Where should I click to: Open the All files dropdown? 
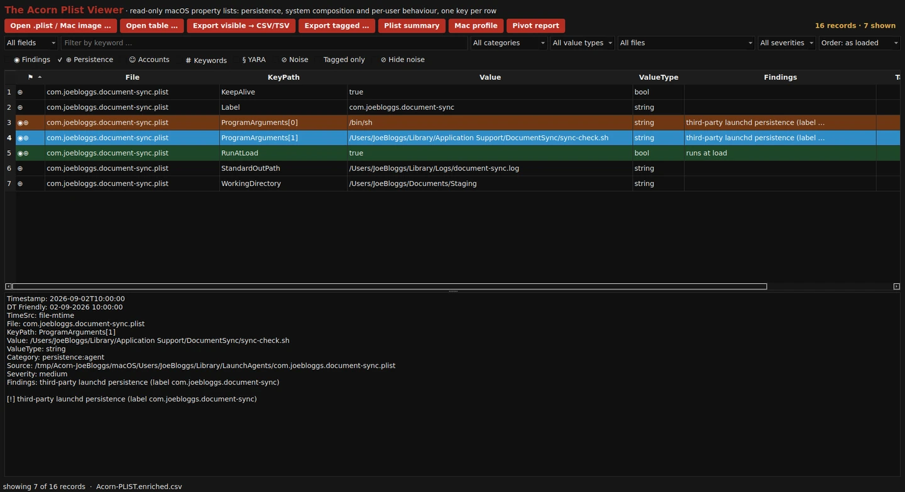[x=686, y=43]
